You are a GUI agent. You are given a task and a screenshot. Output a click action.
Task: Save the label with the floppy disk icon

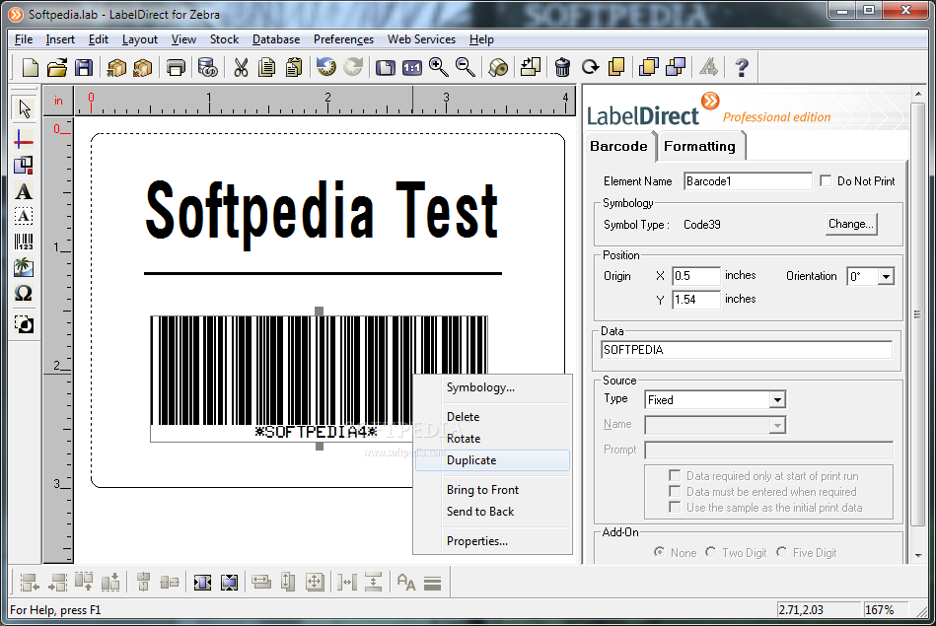84,67
